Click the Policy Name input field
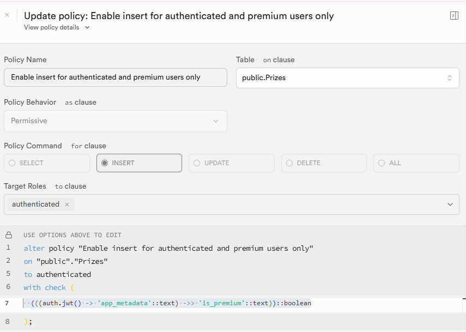This screenshot has width=466, height=332. 115,77
